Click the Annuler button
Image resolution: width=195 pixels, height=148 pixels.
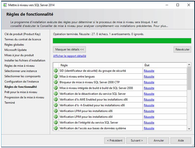[x=159, y=141]
